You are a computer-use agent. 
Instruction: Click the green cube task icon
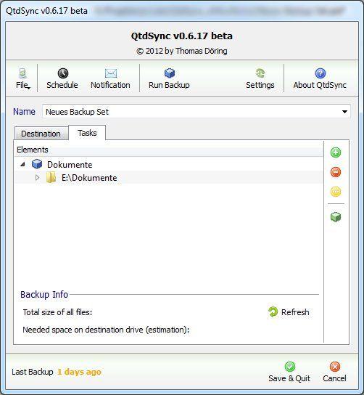point(336,217)
